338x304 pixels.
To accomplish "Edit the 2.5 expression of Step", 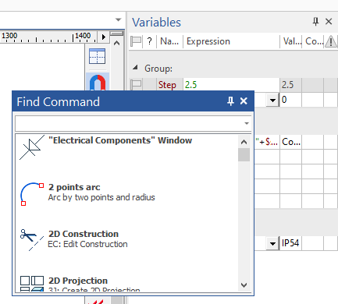I will [x=232, y=85].
